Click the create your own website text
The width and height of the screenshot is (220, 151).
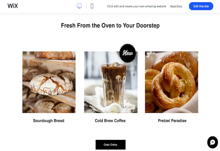coord(136,6)
